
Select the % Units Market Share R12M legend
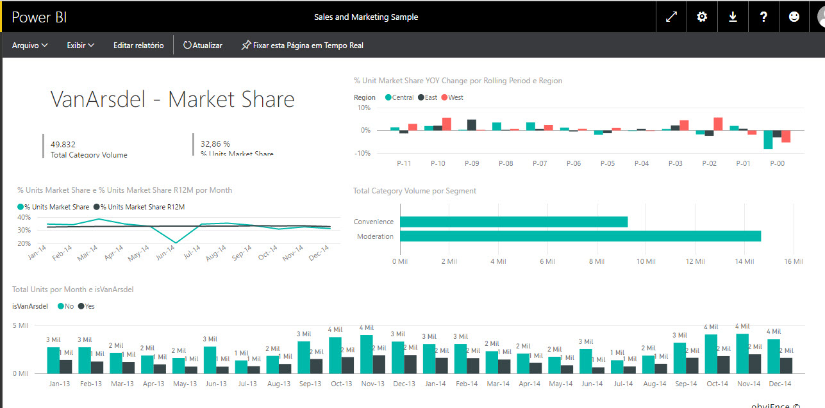[x=139, y=208]
